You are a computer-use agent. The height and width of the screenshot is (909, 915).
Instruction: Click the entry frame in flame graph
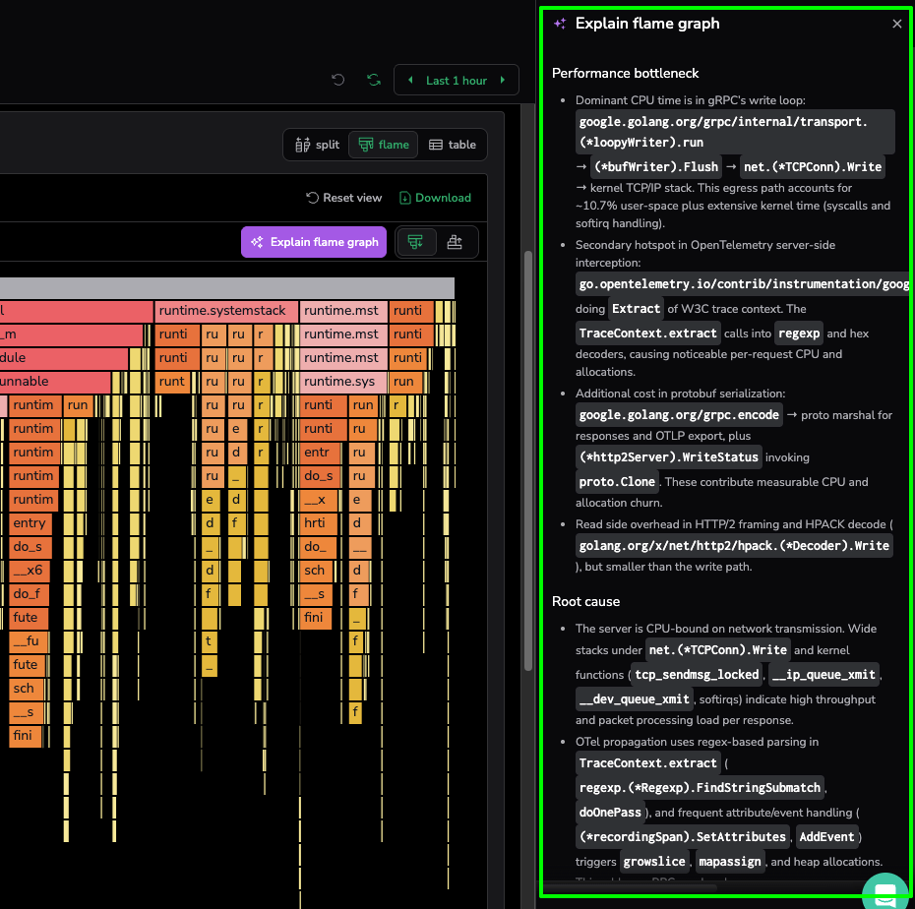pos(30,523)
